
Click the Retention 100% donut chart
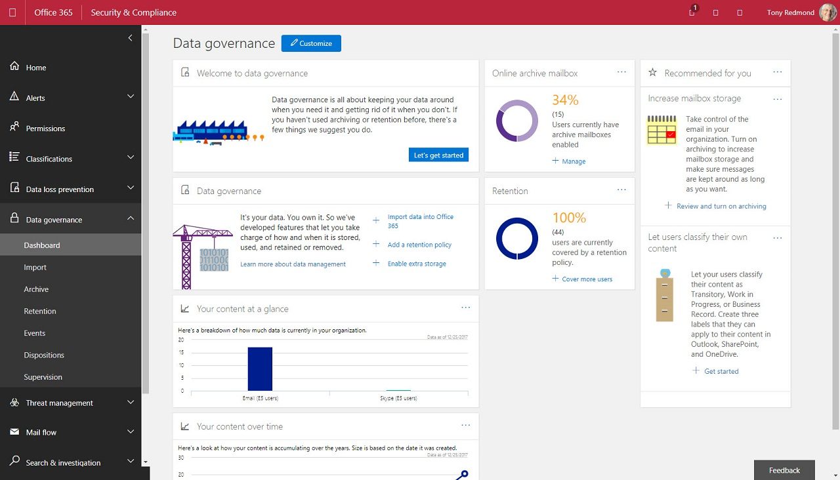[x=517, y=239]
